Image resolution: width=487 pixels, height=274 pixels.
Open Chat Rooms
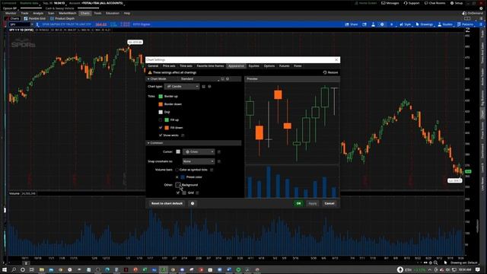tap(434, 3)
